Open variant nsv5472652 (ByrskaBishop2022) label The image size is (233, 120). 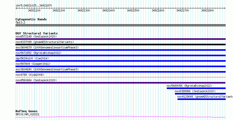38,53
